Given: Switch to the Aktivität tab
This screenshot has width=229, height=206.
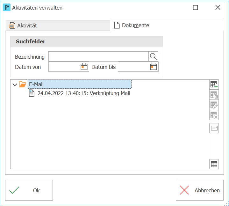Looking at the screenshot, I should [x=58, y=26].
